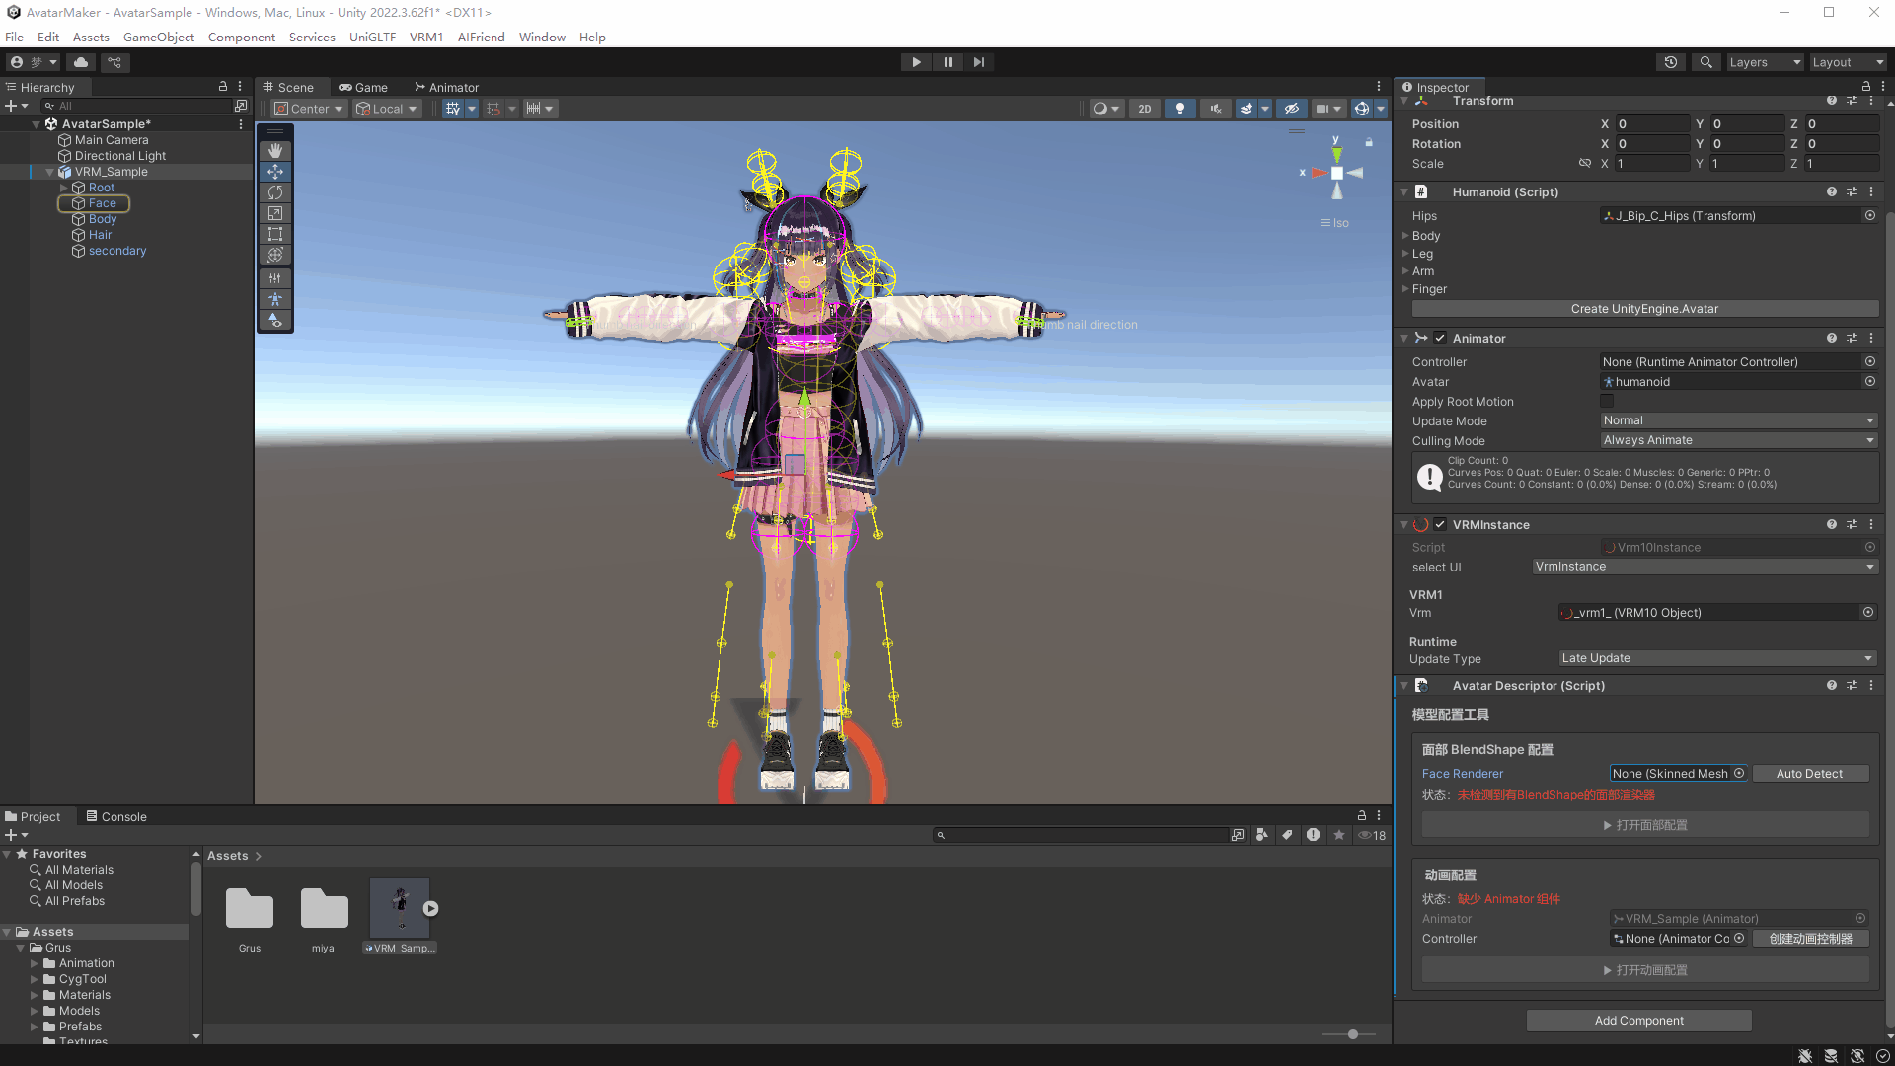Select the Rotate tool in scene toolbar
This screenshot has height=1066, width=1895.
tap(275, 192)
